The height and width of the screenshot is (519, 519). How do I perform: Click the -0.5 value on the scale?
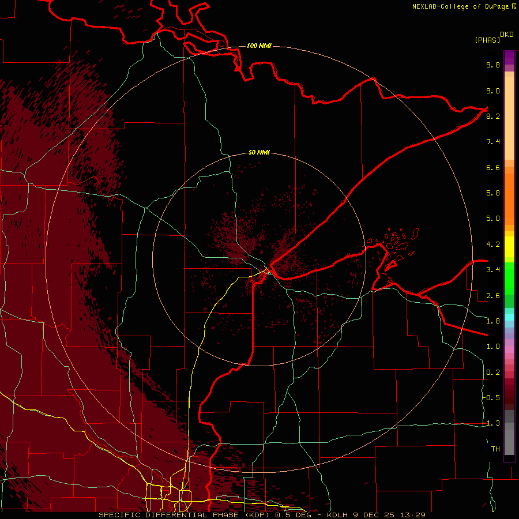pos(491,398)
